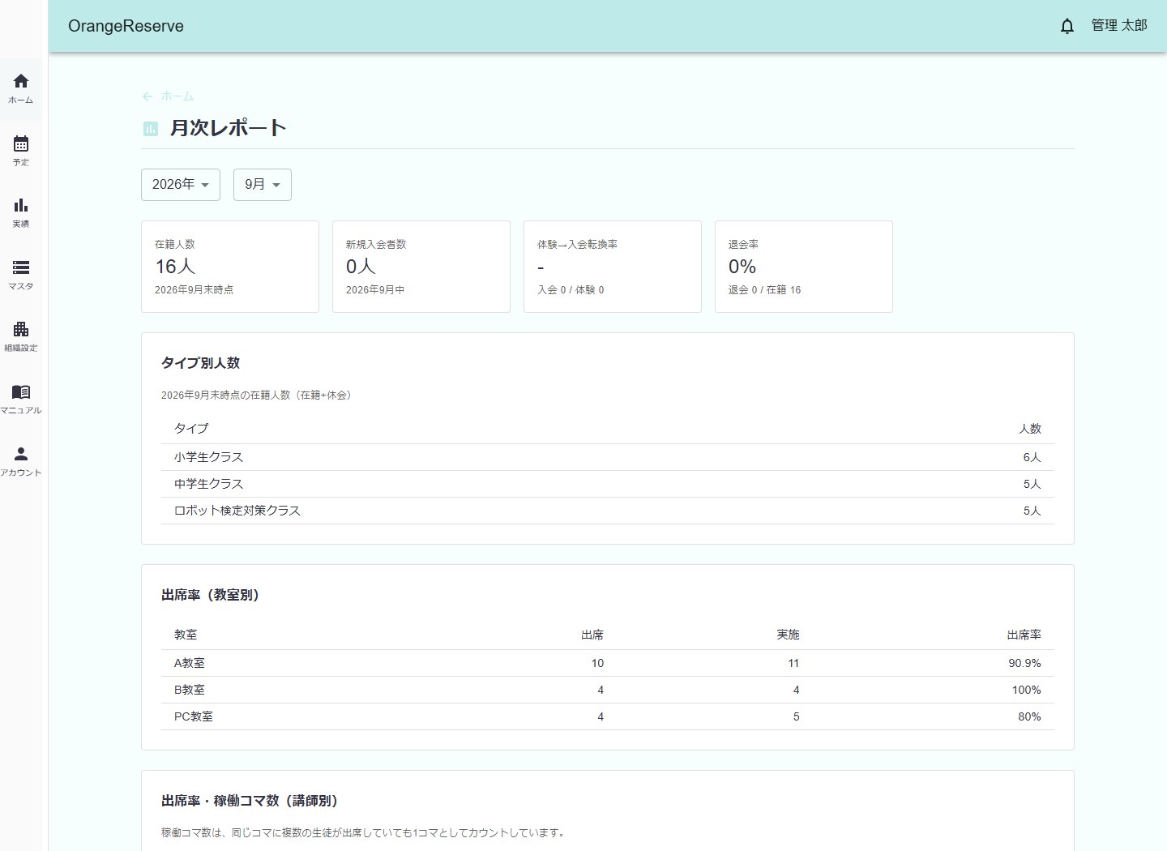The width and height of the screenshot is (1167, 851).
Task: Click the B教室 attendance row
Action: pos(608,690)
